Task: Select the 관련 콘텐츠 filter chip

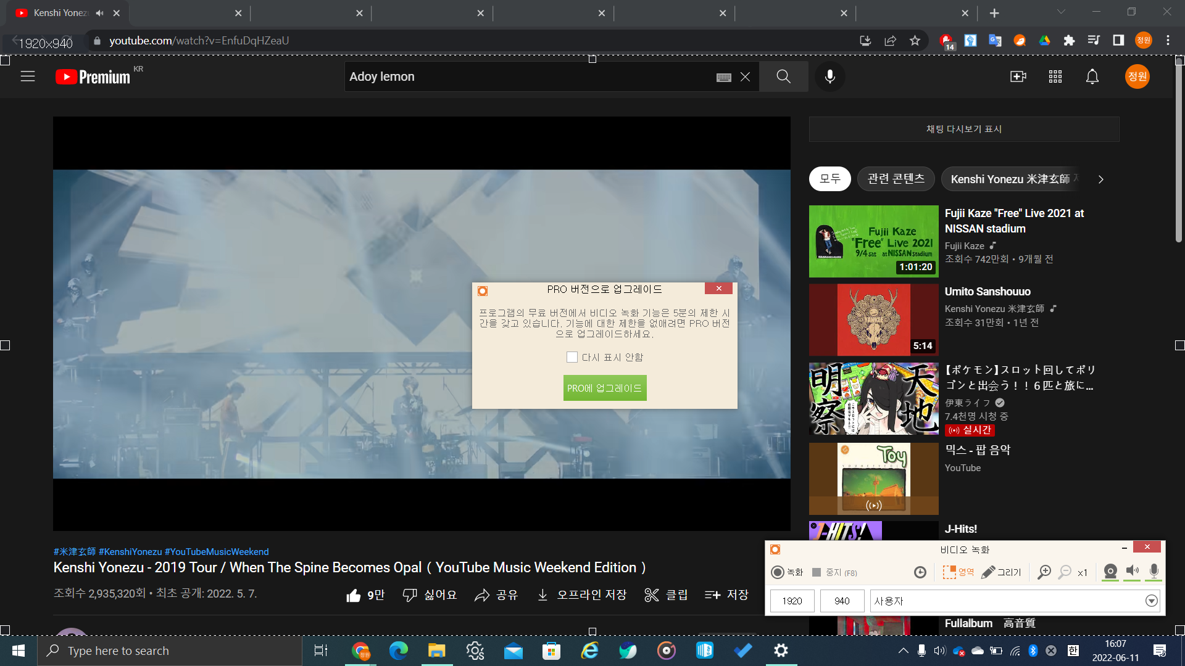Action: click(896, 179)
